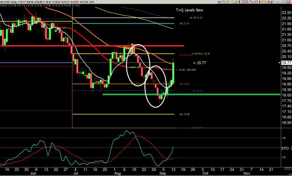Screen dimensions: 292x176
Task: Select the thick green horizontal support line
Action: tap(192, 95)
